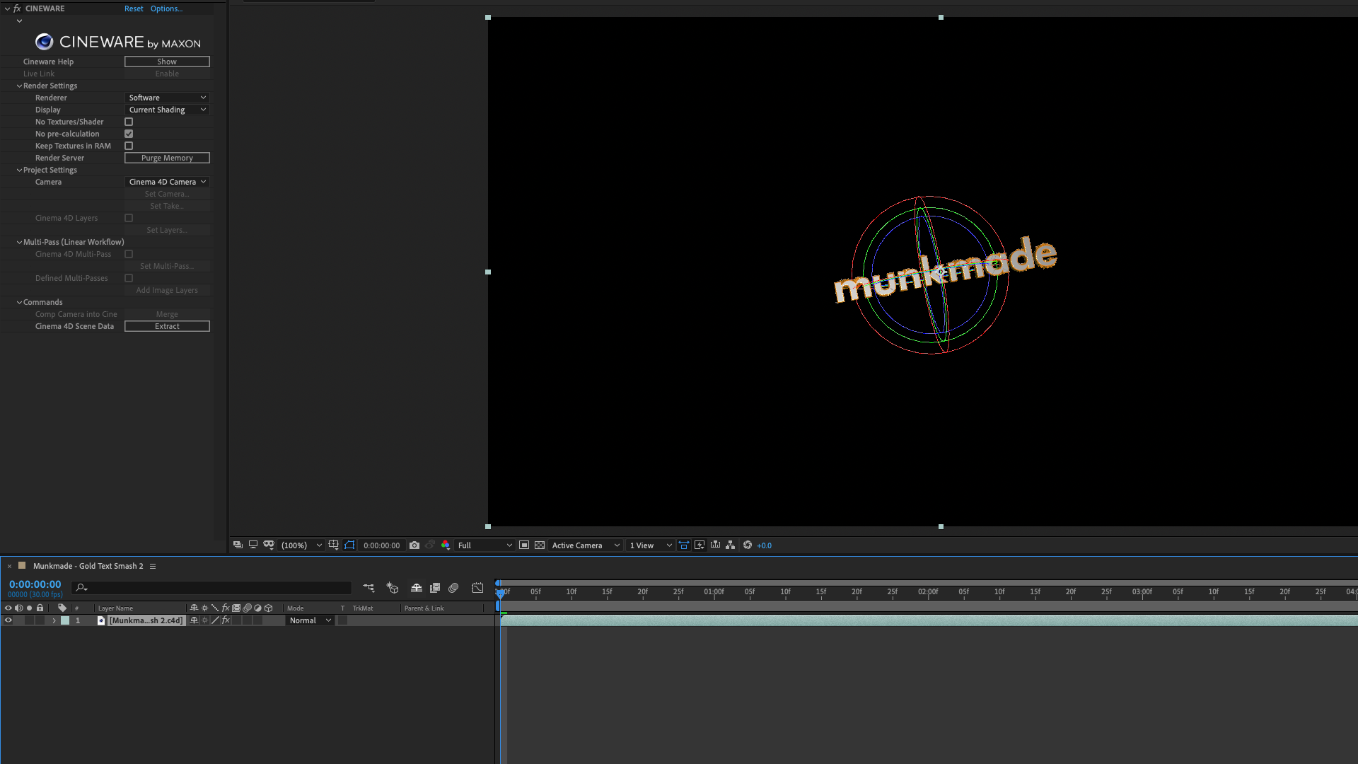
Task: Open the Active Camera view dropdown
Action: click(x=585, y=545)
